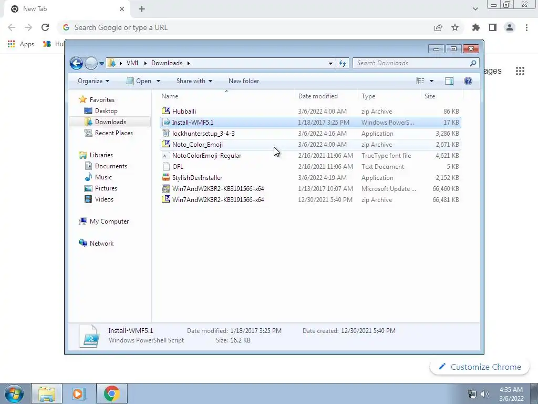Reload the Chrome page
The width and height of the screenshot is (538, 404).
45,27
